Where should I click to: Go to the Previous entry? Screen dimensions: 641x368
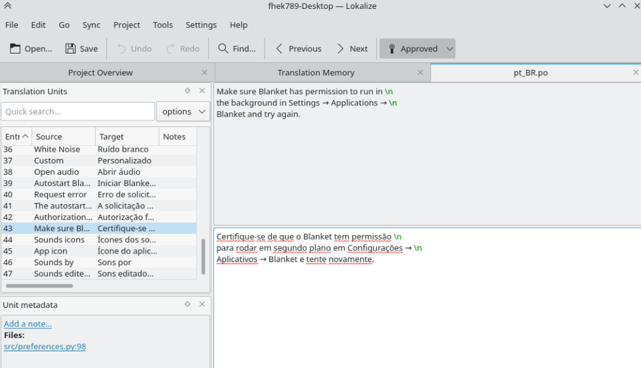(x=299, y=49)
